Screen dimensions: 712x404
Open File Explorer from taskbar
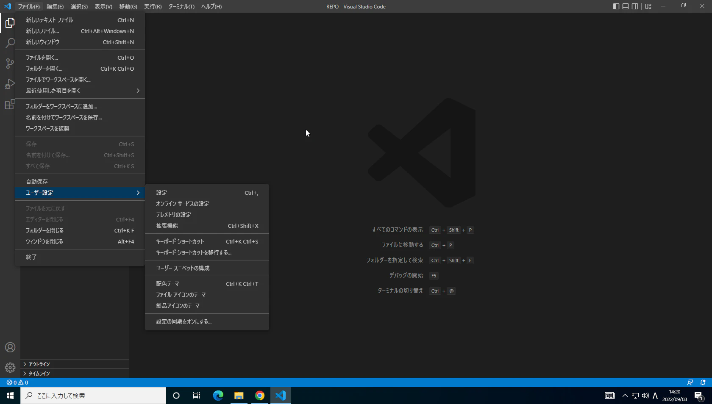[239, 396]
